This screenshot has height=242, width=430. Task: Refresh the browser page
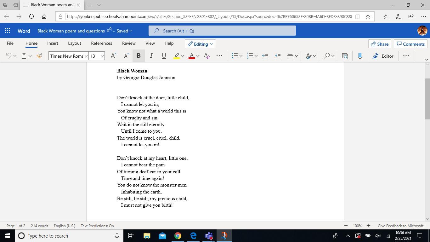coord(31,16)
